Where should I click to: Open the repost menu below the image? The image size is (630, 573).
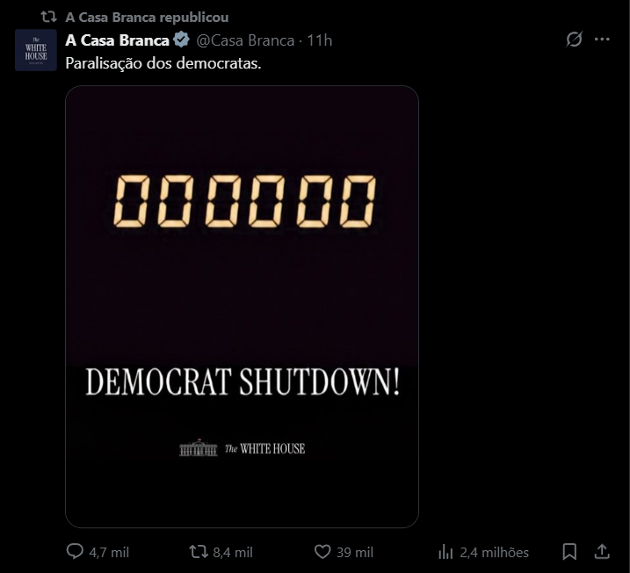coord(199,552)
